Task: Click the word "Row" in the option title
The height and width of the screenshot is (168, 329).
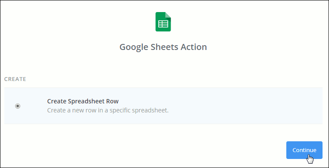Action: (113, 101)
